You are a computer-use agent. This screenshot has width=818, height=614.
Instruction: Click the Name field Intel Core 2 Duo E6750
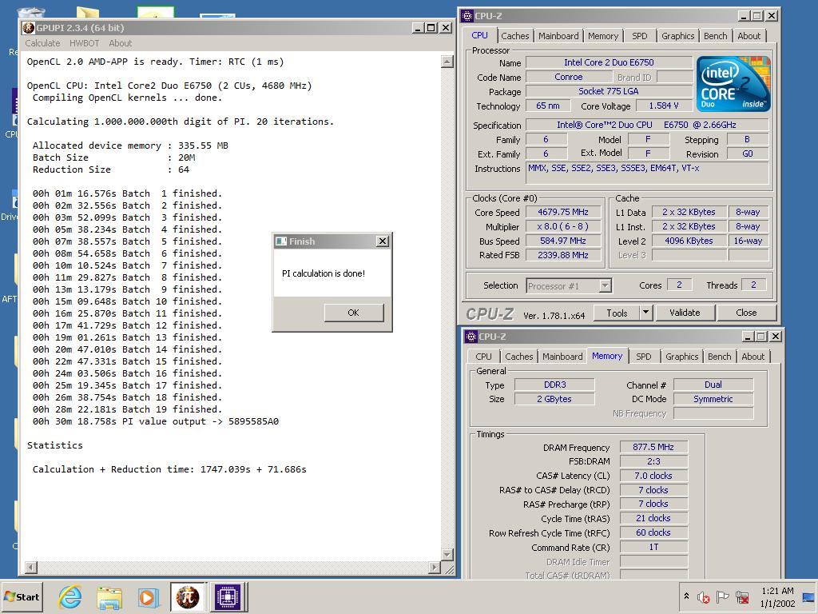click(x=609, y=62)
